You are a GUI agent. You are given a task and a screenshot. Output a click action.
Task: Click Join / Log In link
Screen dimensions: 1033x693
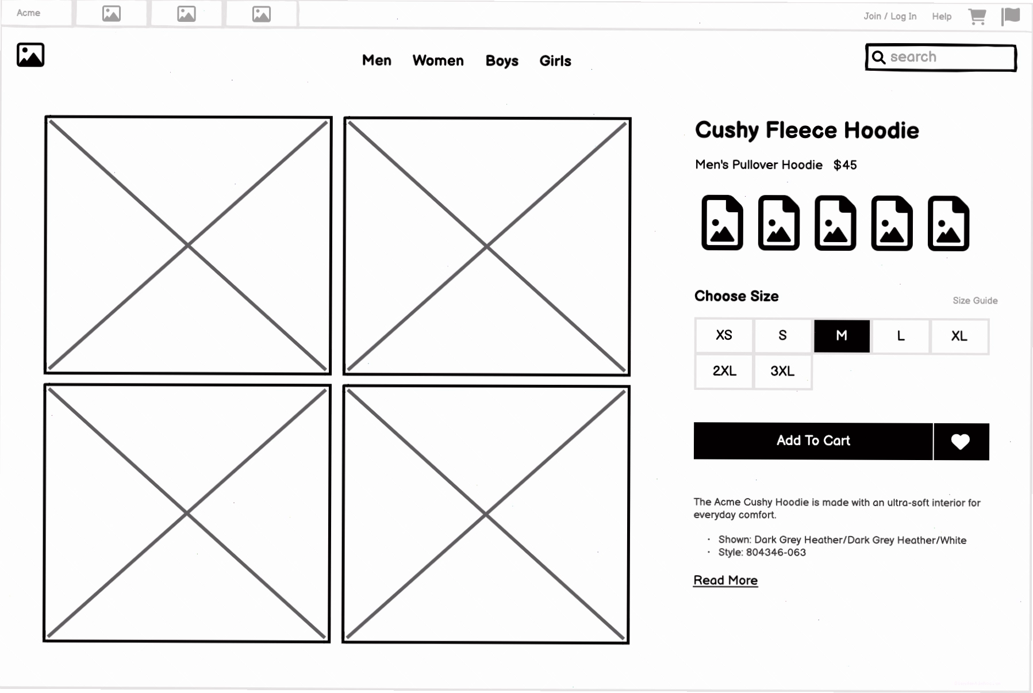890,16
